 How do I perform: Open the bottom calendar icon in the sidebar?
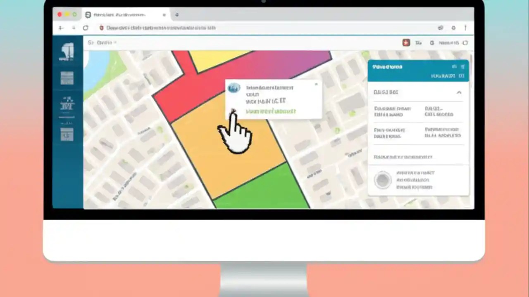(x=67, y=134)
